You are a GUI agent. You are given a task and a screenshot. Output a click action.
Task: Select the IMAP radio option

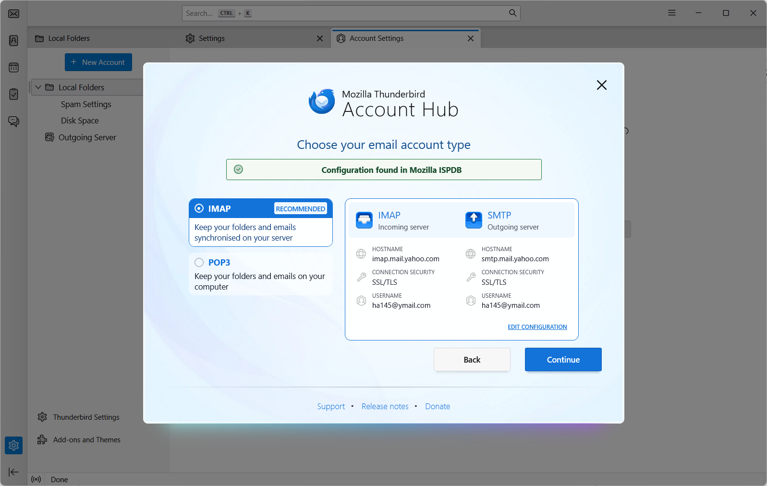point(199,208)
